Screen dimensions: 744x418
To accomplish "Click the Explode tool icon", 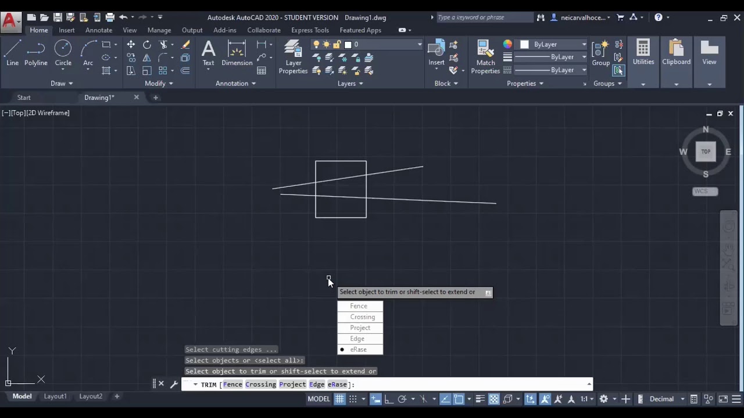I will tap(185, 57).
